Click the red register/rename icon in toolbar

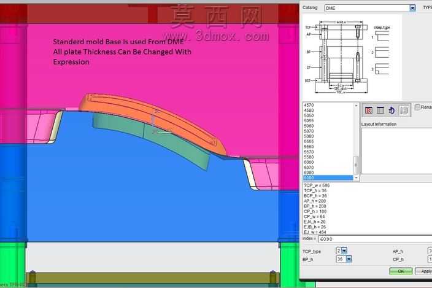(368, 111)
